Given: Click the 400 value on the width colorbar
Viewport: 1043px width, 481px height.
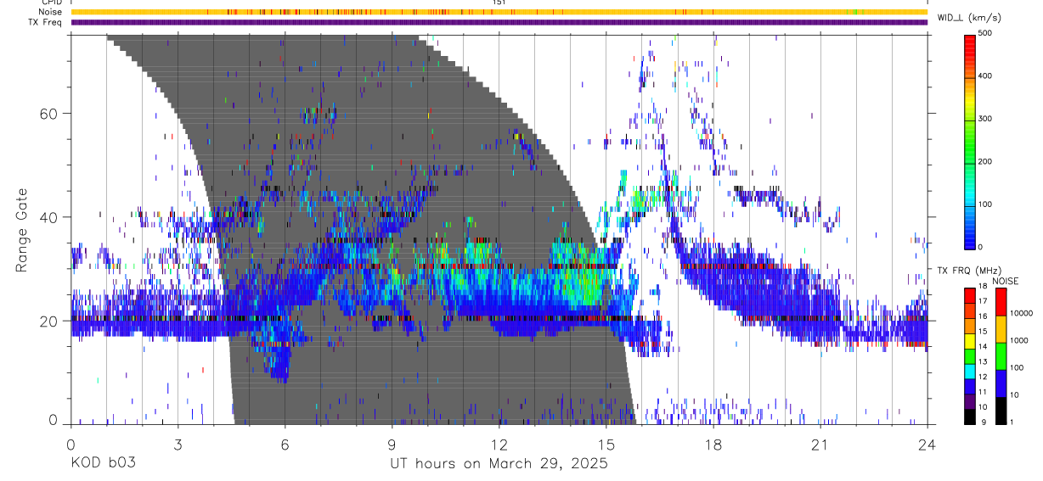Looking at the screenshot, I should (x=987, y=76).
